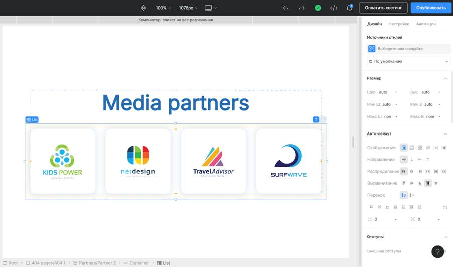Open the help question mark button

(437, 251)
